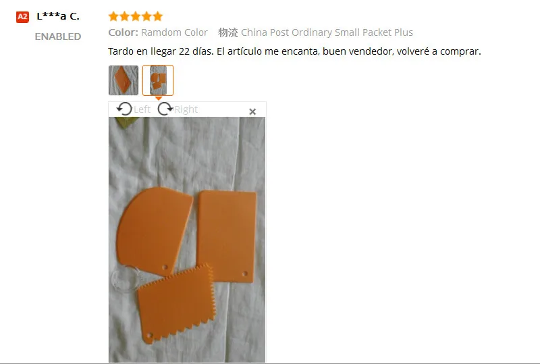The image size is (540, 364).
Task: Click the rotate left arrow icon
Action: 124,109
